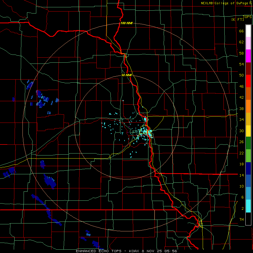Click the '[K FT]' units label
The image size is (253, 253).
tap(238, 19)
